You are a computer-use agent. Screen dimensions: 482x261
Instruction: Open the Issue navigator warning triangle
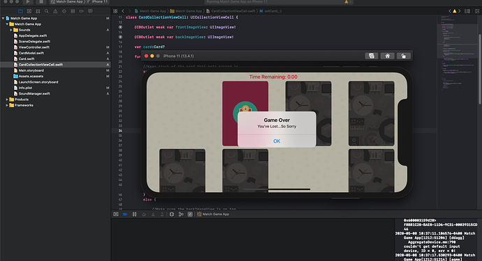(55, 11)
